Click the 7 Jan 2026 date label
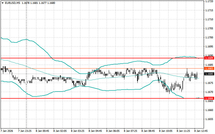The width and height of the screenshot is (215, 134). (x=7, y=131)
